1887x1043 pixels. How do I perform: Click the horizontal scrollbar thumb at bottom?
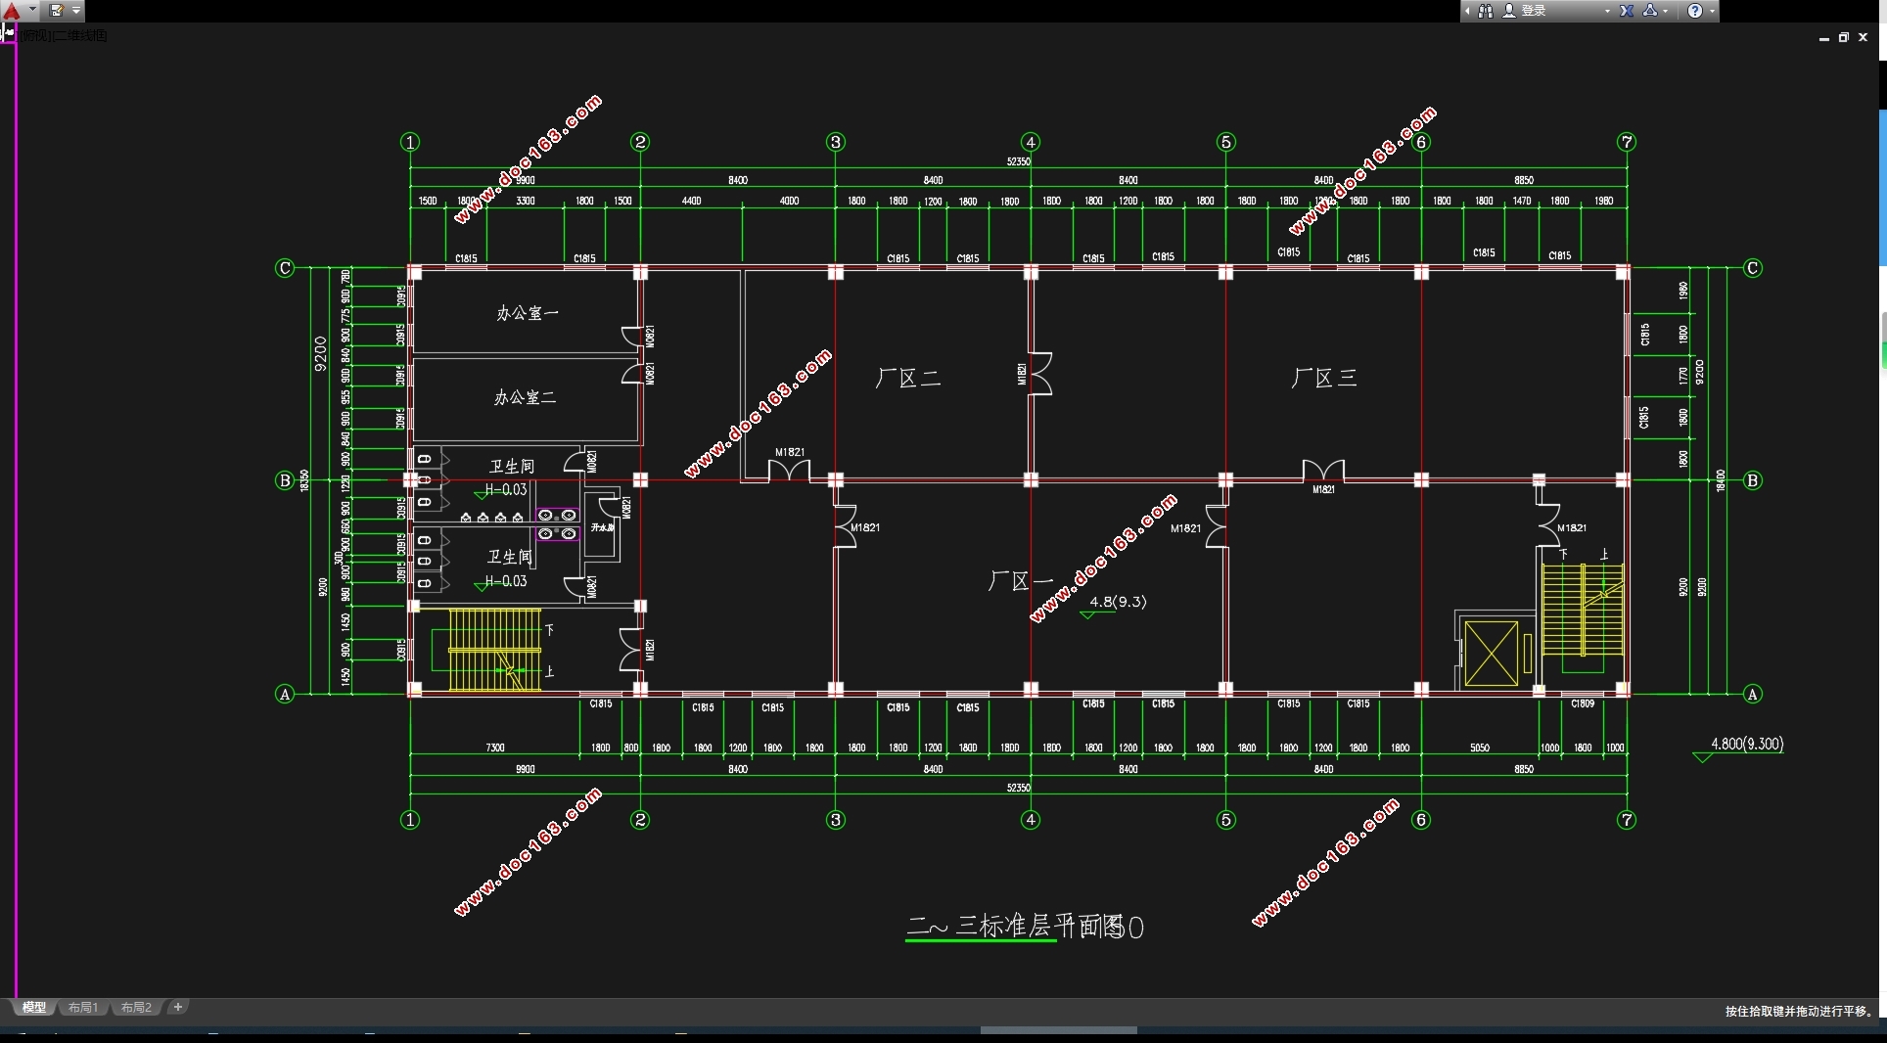1059,1030
